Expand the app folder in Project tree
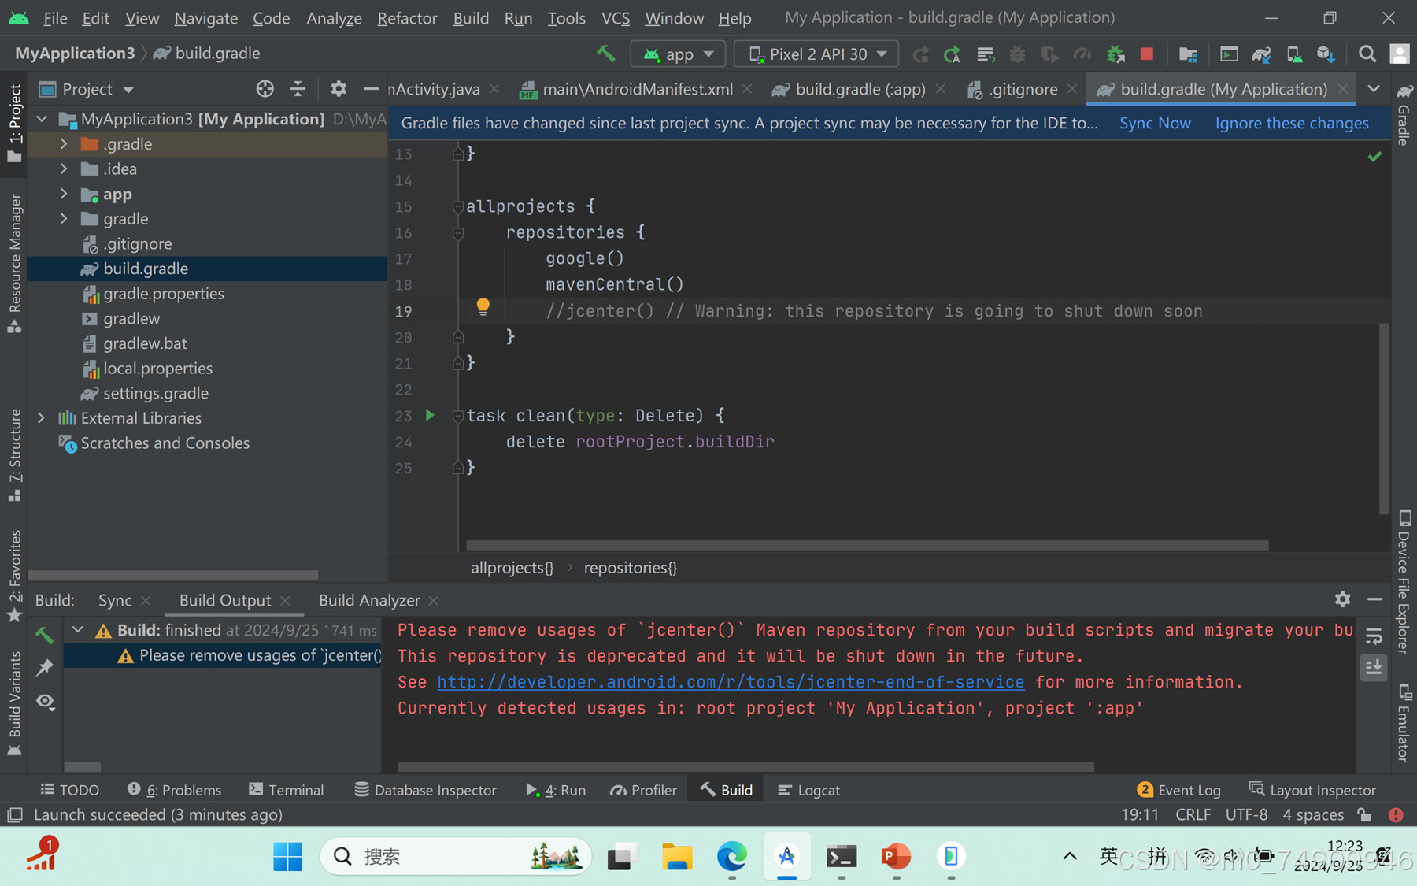Image resolution: width=1417 pixels, height=886 pixels. point(64,194)
